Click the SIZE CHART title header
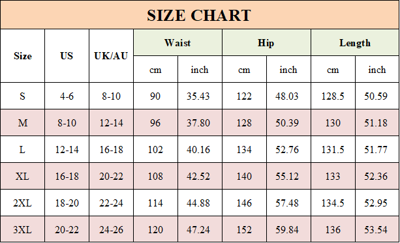 pos(200,15)
